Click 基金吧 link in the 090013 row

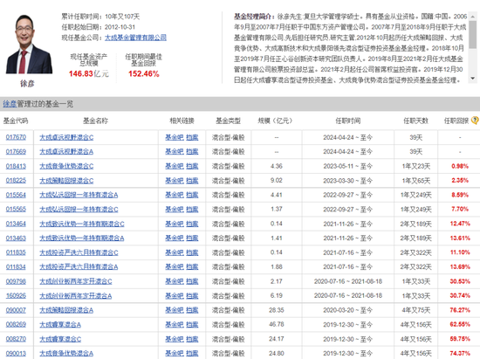(x=175, y=353)
